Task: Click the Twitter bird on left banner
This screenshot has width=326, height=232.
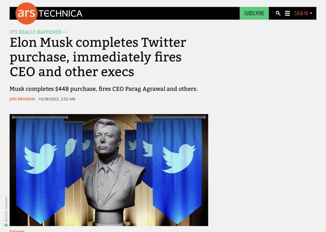Action: pos(40,157)
